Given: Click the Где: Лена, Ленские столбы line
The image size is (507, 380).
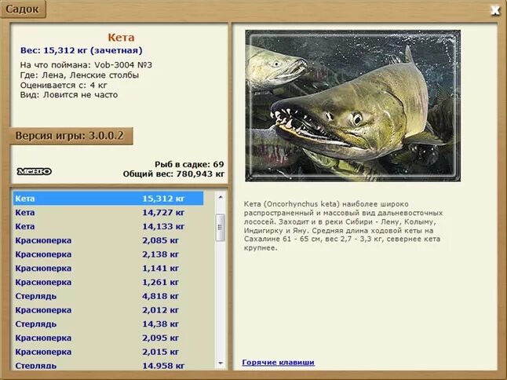Looking at the screenshot, I should (79, 75).
